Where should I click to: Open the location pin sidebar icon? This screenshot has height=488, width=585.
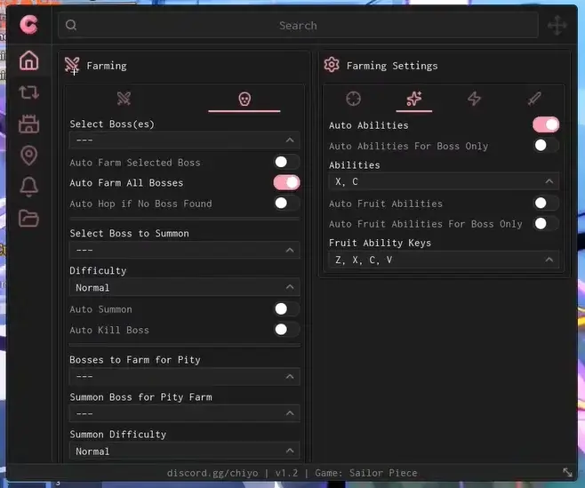pyautogui.click(x=28, y=156)
